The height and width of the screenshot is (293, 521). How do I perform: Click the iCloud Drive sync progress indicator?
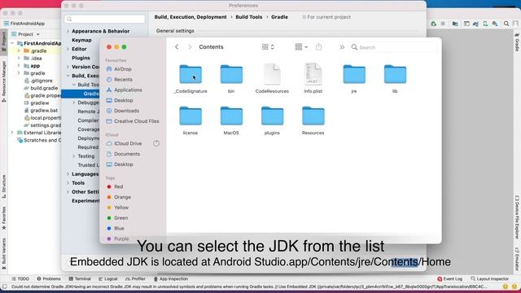(x=156, y=143)
